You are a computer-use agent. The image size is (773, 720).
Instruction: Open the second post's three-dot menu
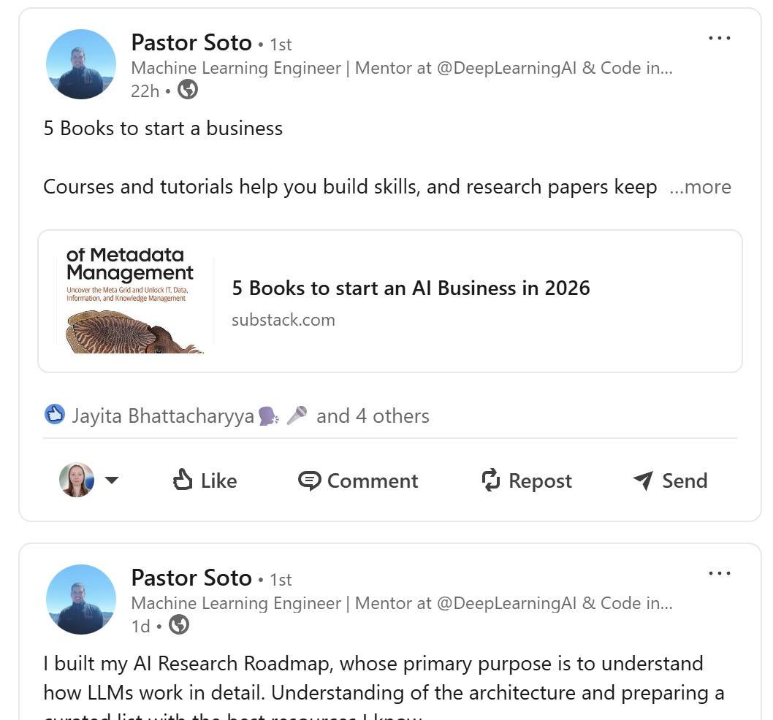click(x=719, y=573)
